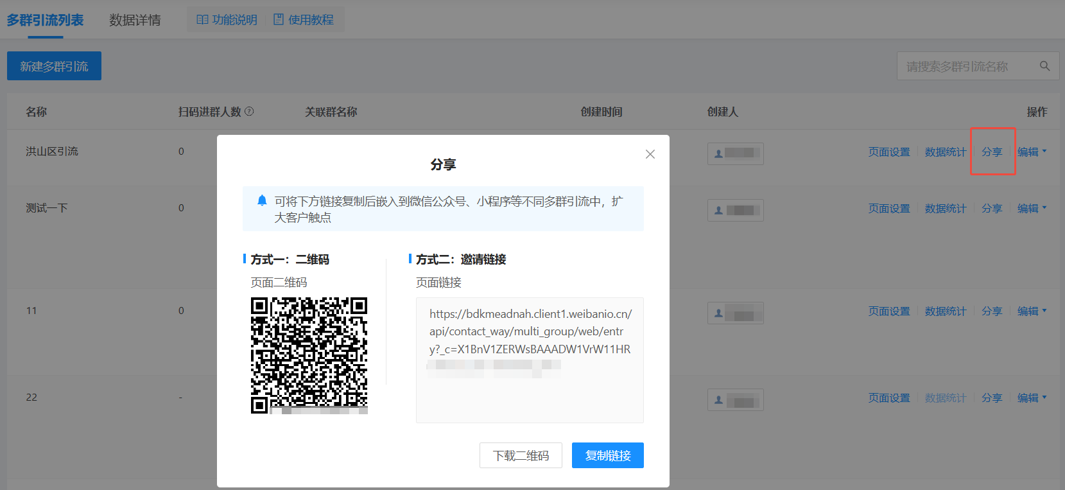Click the 关联群名称 column header
Viewport: 1065px width, 490px height.
[x=331, y=112]
